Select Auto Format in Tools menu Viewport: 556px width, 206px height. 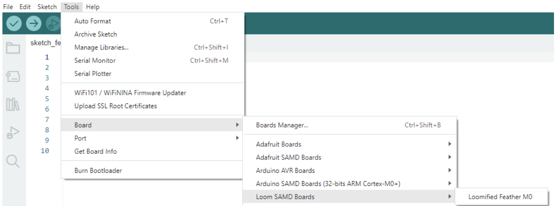point(152,21)
